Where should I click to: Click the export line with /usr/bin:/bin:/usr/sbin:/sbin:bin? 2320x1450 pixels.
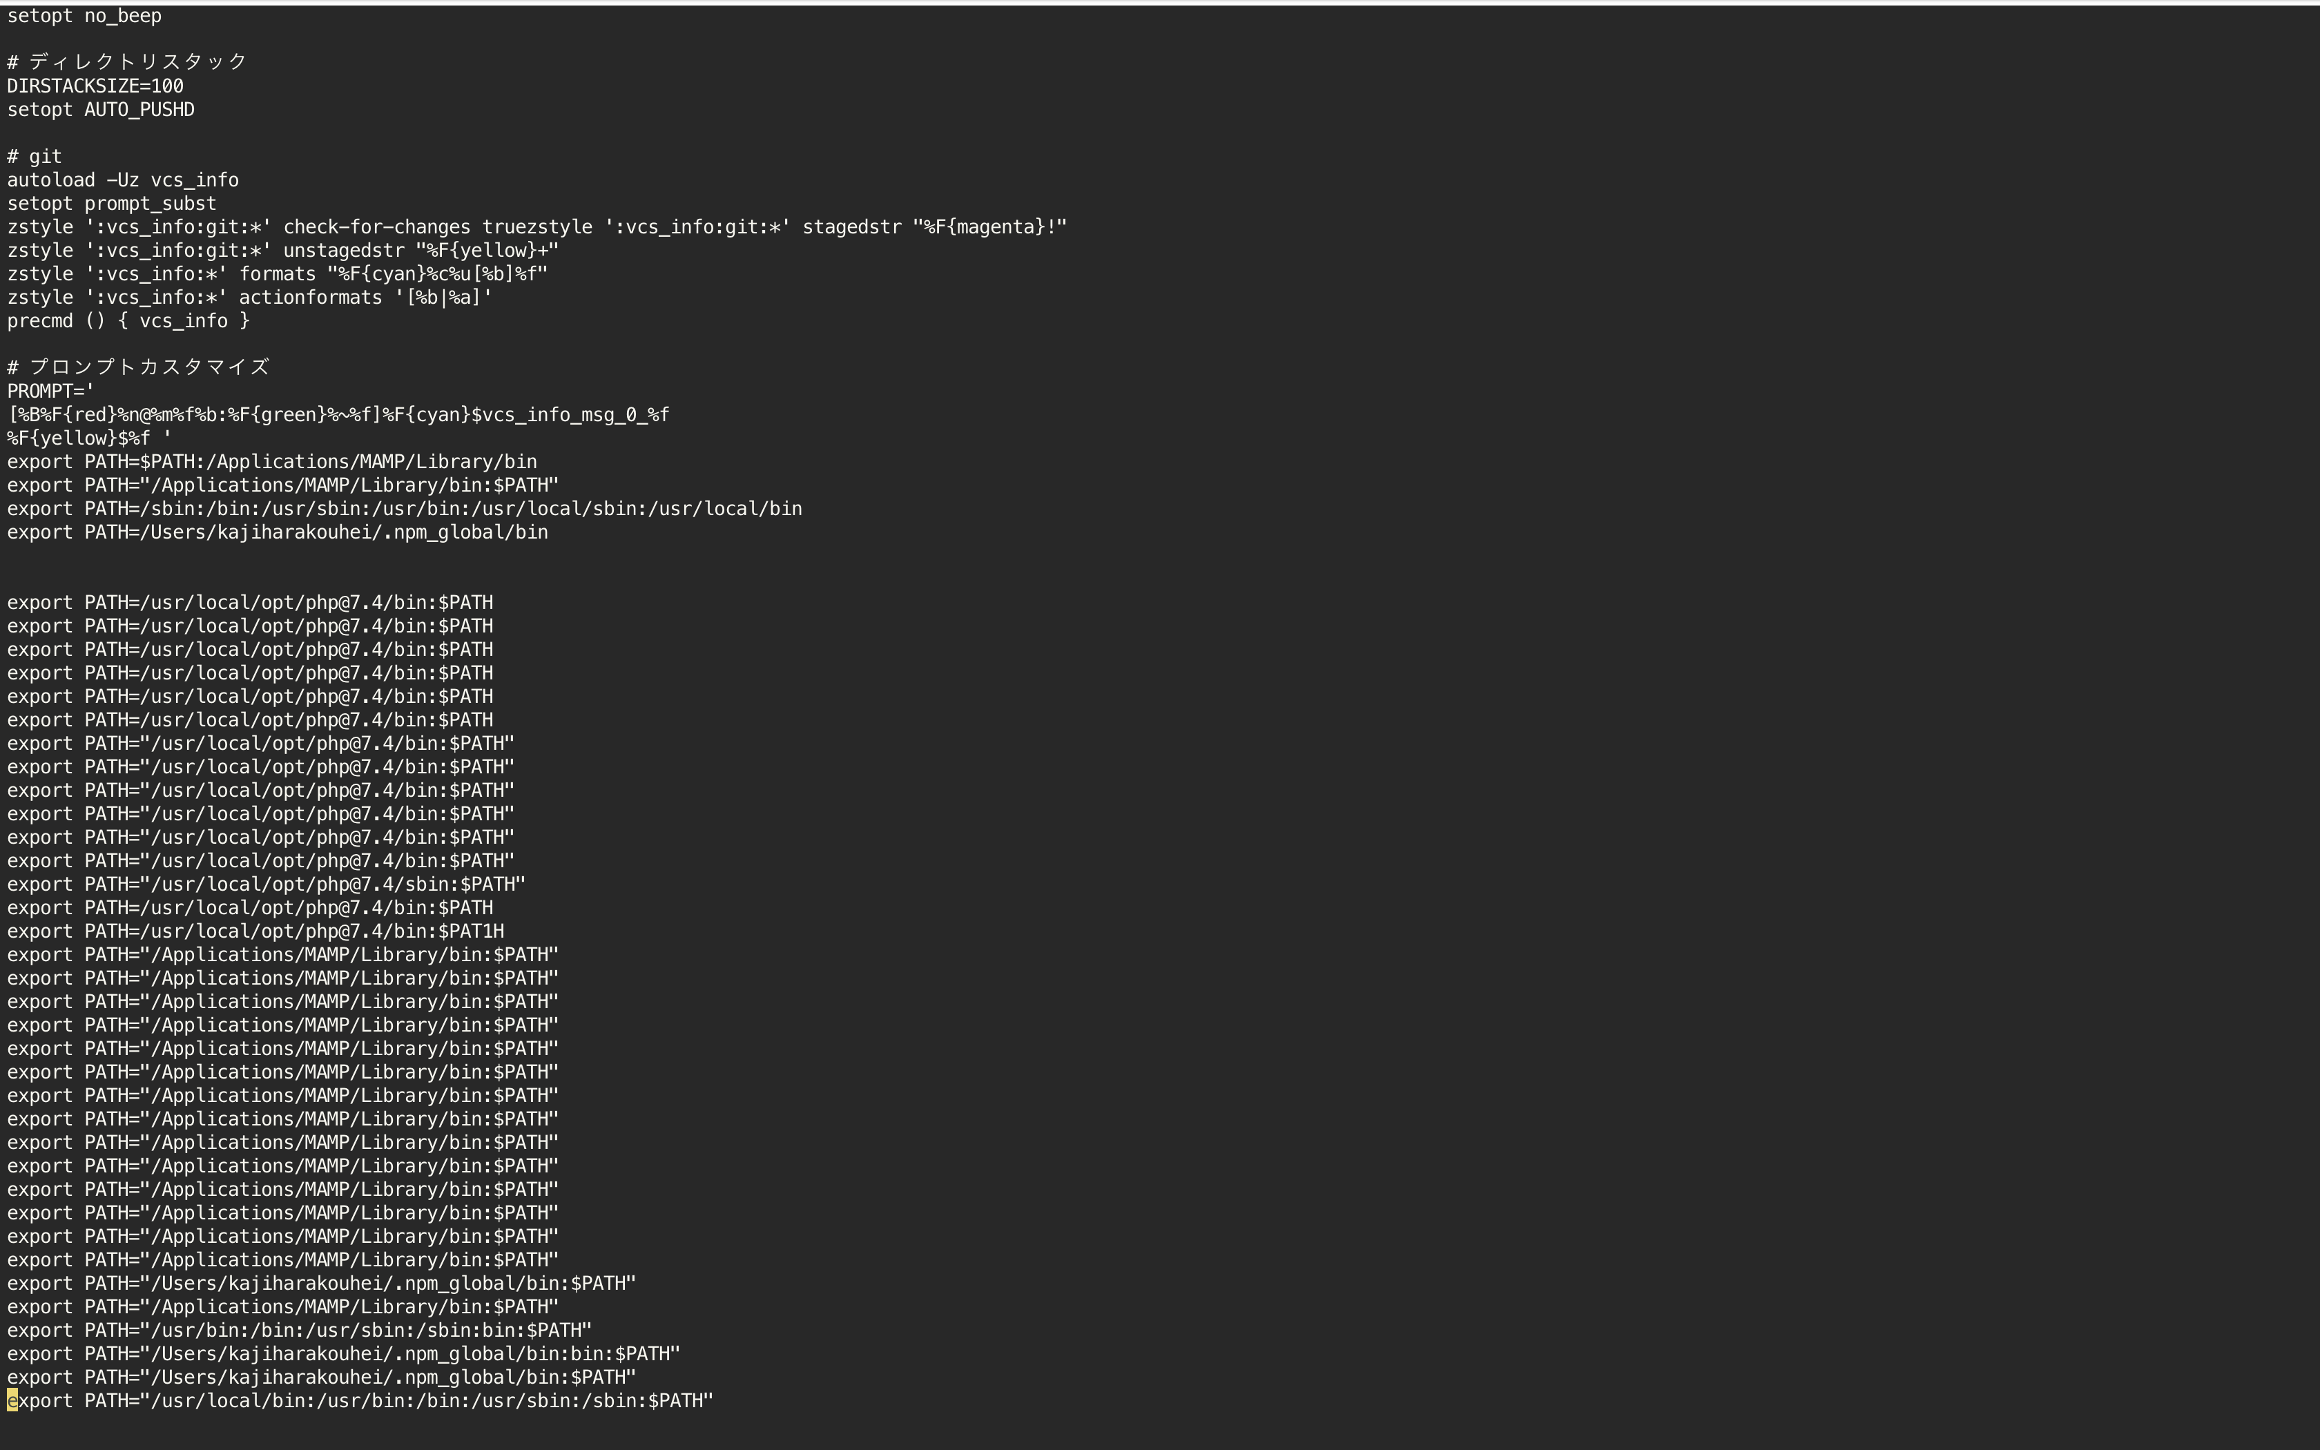299,1330
